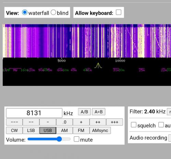This screenshot has width=171, height=159.
Task: Round the frequency with the .0 button
Action: pyautogui.click(x=64, y=122)
